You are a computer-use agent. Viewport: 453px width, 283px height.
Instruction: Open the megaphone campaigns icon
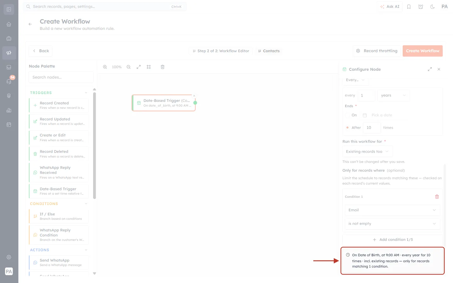tap(9, 53)
